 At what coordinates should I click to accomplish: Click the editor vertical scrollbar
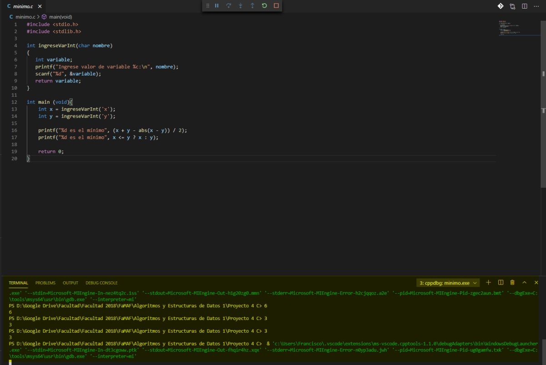click(543, 104)
